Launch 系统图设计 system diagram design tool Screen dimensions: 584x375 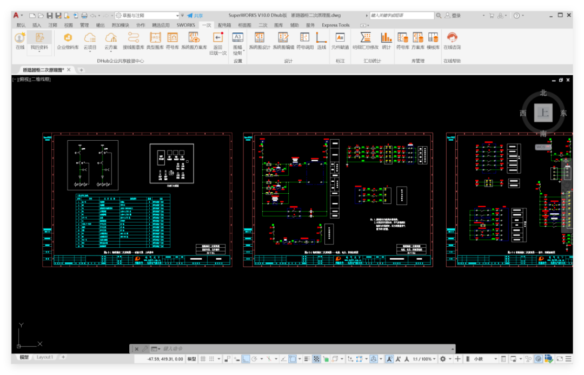(259, 41)
